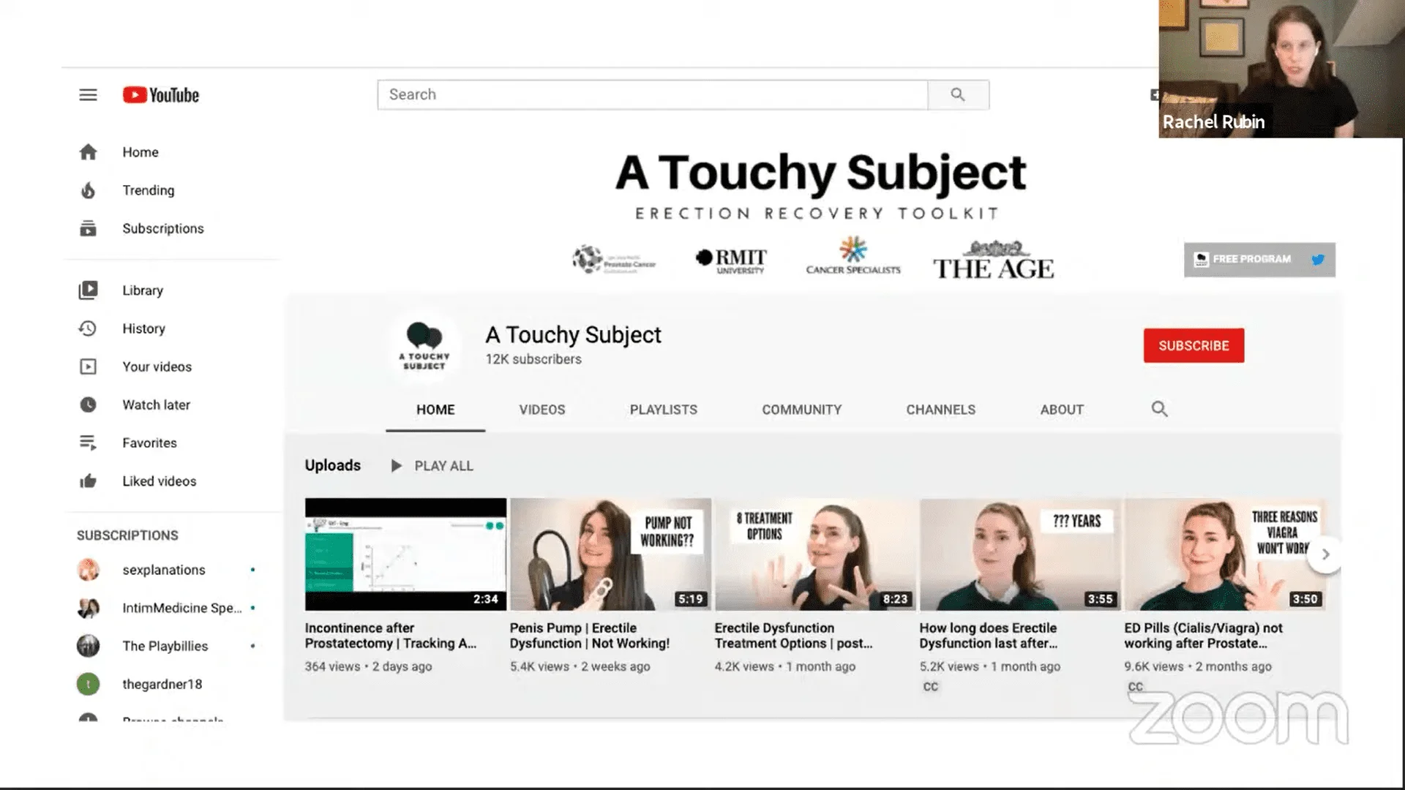Click the sexplanations avatar icon
Screen dimensions: 1405x790
pyautogui.click(x=88, y=570)
